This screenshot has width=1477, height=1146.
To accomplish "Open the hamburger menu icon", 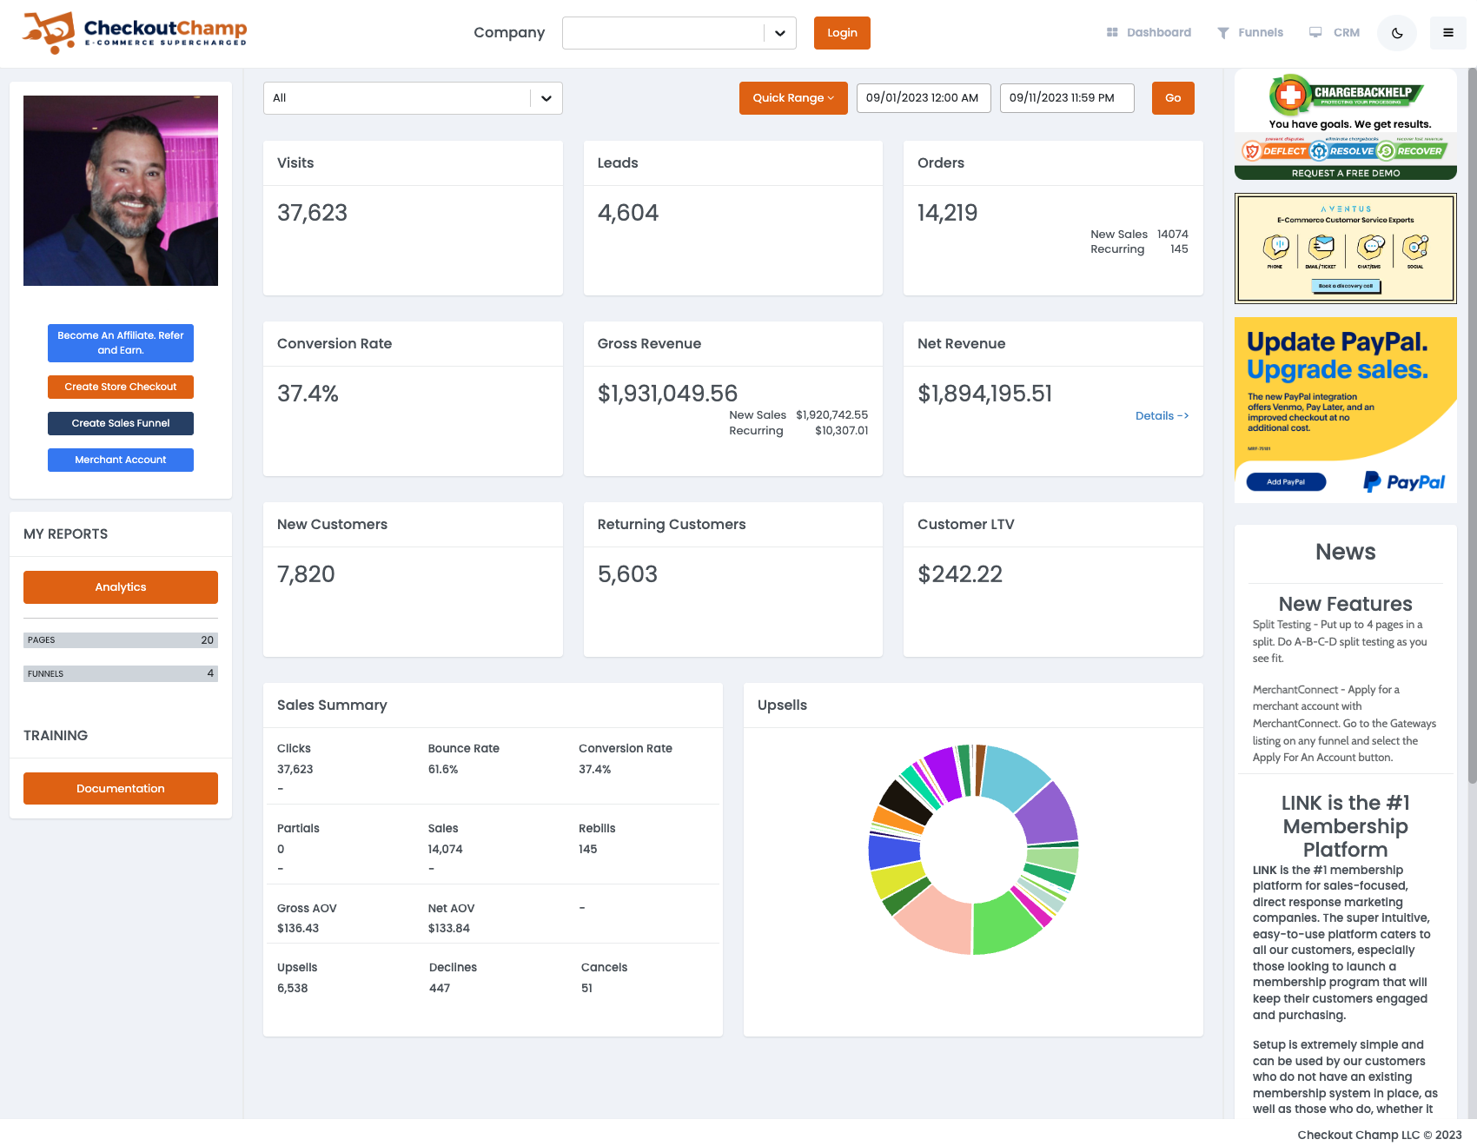I will pyautogui.click(x=1447, y=33).
